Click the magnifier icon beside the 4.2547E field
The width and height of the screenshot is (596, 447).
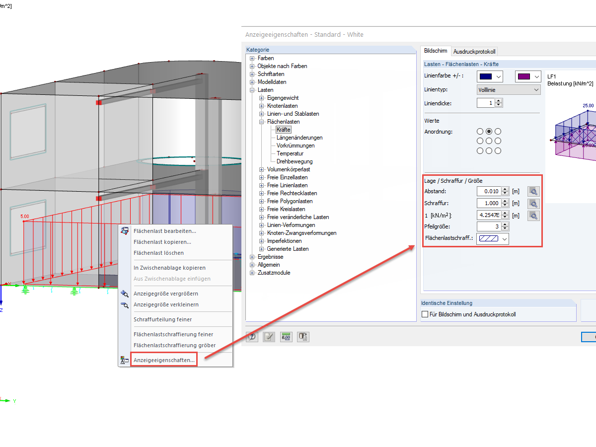pyautogui.click(x=533, y=215)
